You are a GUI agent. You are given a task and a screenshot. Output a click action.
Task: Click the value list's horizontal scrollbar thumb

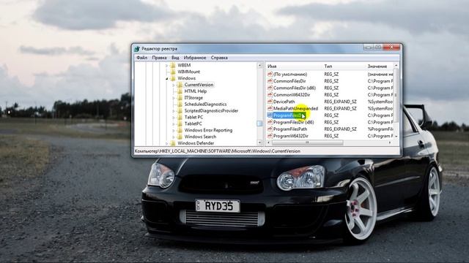(307, 143)
